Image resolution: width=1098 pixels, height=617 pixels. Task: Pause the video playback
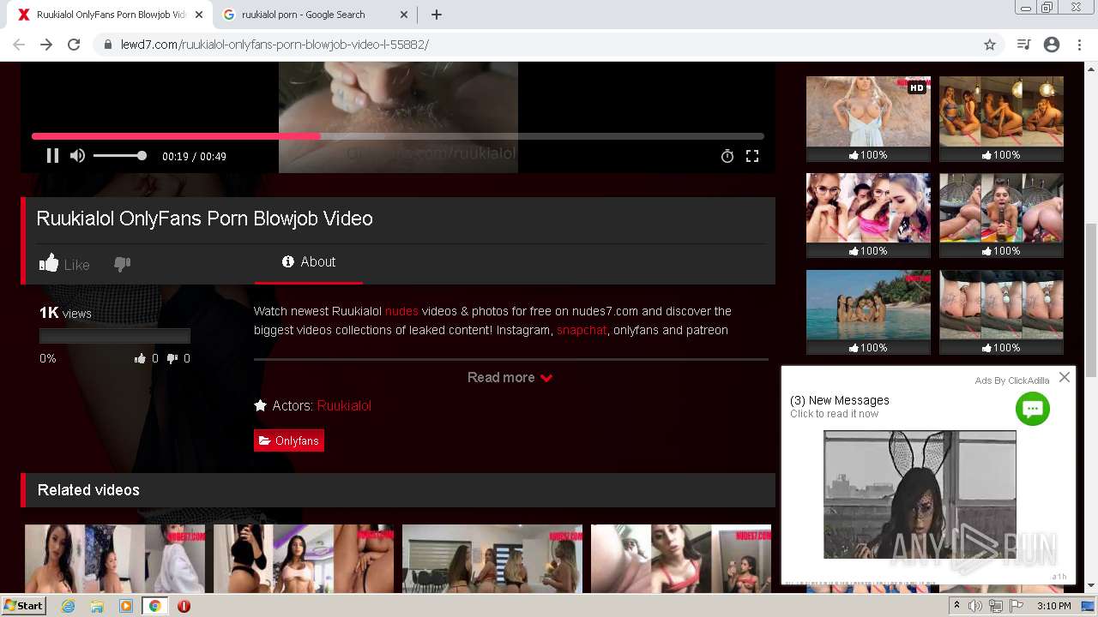[x=52, y=156]
